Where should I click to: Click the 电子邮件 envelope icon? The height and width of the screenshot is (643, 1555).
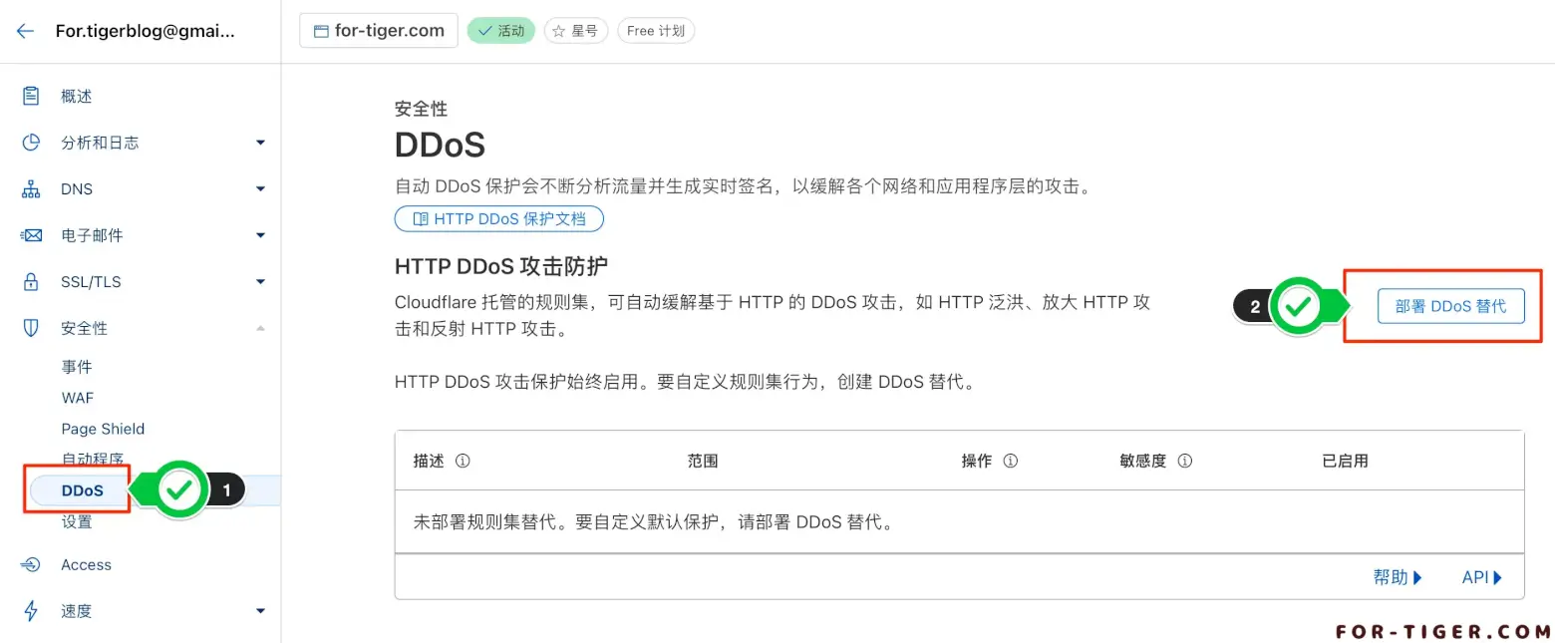tap(31, 235)
